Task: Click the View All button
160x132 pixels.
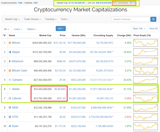Action: (153, 29)
